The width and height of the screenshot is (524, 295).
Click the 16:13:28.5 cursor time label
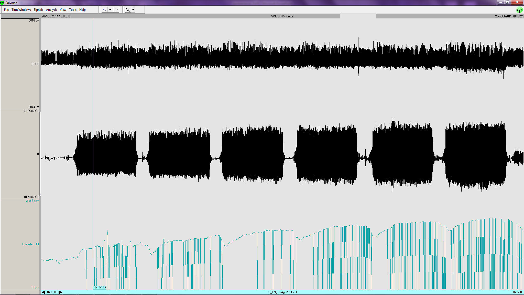(x=100, y=288)
